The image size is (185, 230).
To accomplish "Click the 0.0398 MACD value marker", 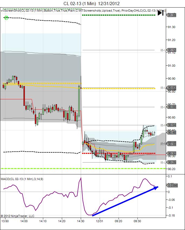I will point(172,185).
